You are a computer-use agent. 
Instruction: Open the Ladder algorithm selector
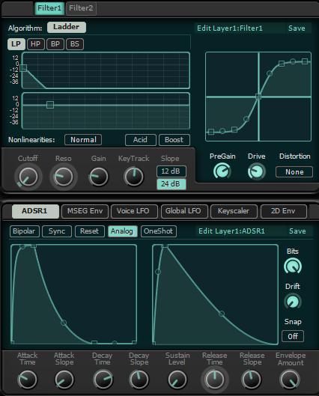coord(67,27)
